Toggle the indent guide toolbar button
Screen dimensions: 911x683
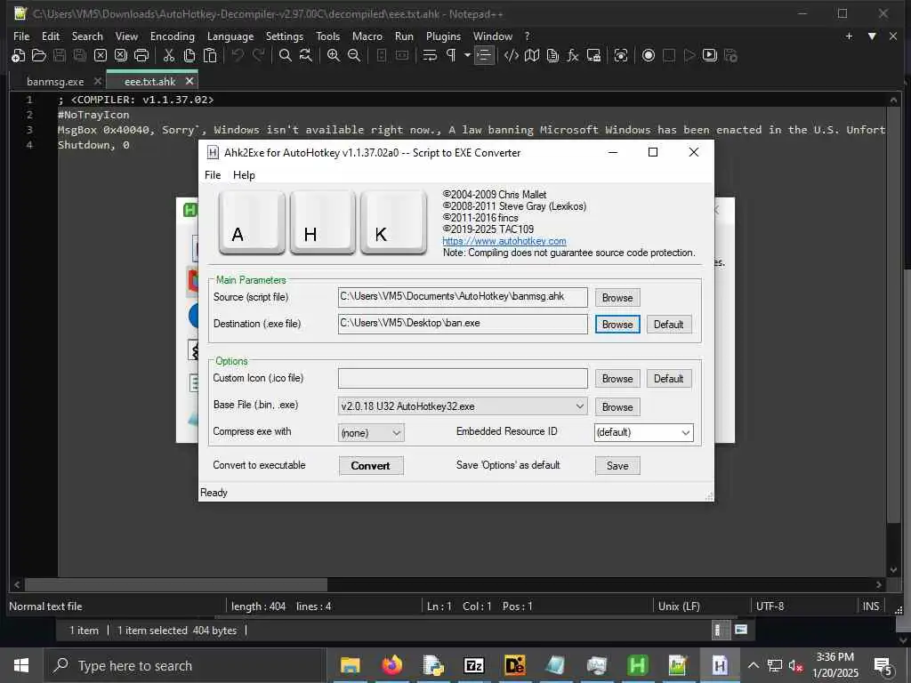click(483, 56)
